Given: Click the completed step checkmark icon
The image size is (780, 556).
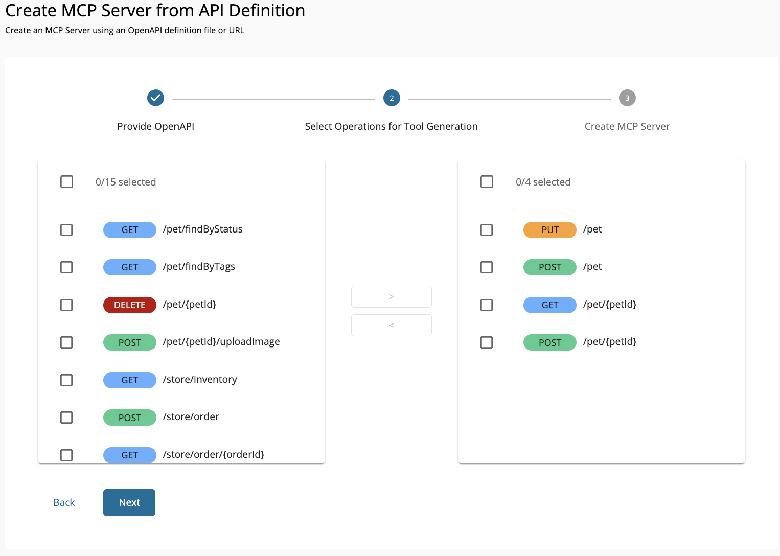Looking at the screenshot, I should click(155, 98).
